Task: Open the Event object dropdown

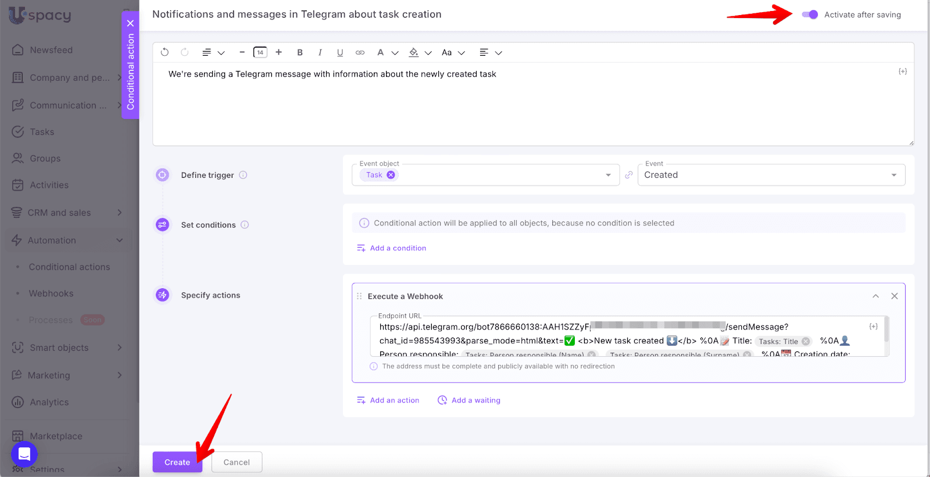Action: tap(608, 175)
